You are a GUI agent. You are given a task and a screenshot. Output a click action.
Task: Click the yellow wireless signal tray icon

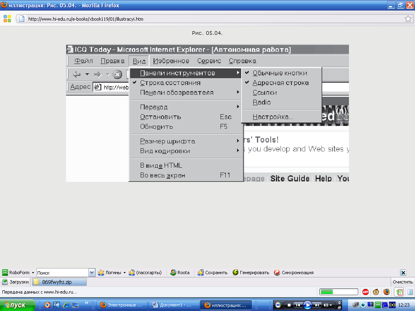[392, 305]
